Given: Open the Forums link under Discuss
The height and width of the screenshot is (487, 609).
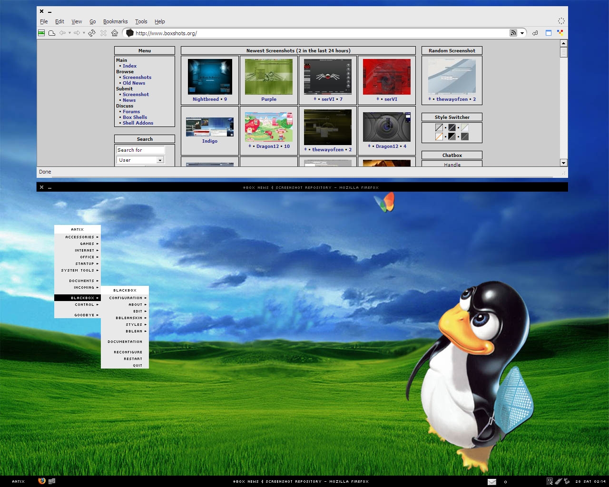Looking at the screenshot, I should tap(131, 112).
